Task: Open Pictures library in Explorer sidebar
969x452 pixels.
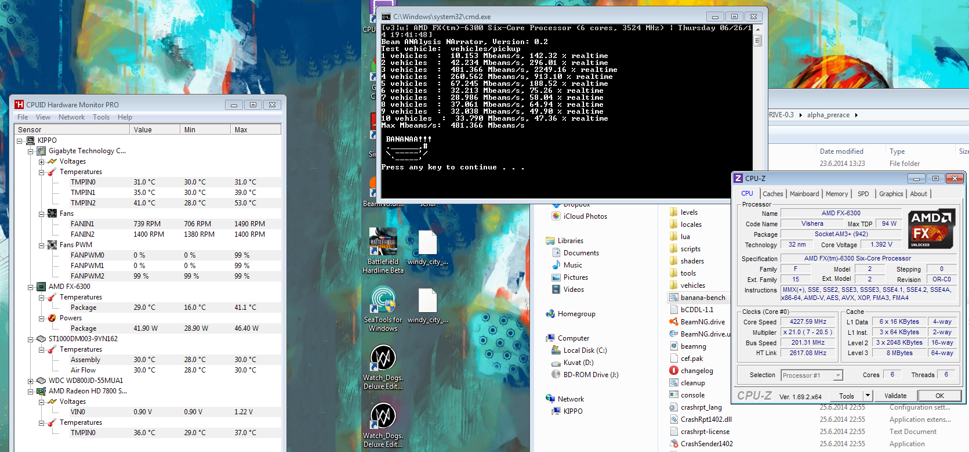Action: point(569,277)
